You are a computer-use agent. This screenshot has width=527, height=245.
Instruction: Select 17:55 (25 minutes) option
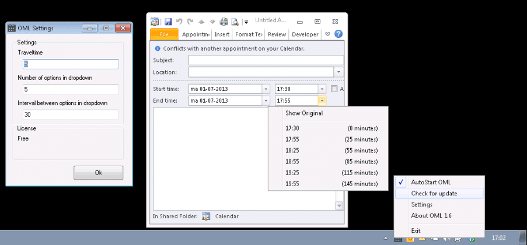click(x=328, y=139)
